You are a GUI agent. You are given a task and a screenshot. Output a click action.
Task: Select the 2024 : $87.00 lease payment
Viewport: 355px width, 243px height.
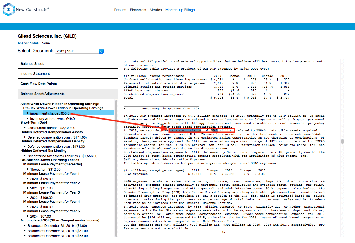pos(40,216)
